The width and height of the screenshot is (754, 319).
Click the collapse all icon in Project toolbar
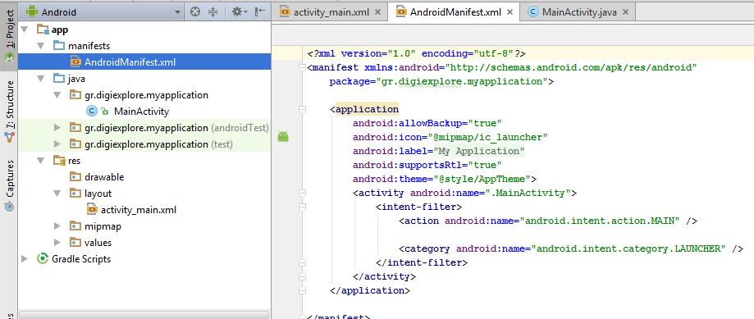pos(212,12)
